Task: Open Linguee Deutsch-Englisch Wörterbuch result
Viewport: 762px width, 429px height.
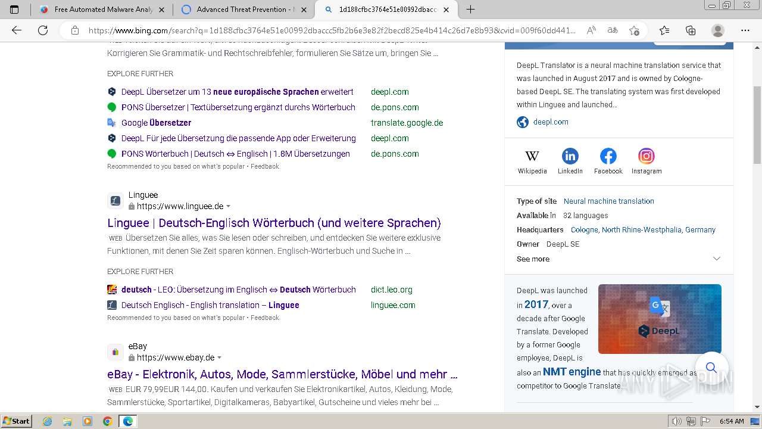Action: pyautogui.click(x=274, y=223)
